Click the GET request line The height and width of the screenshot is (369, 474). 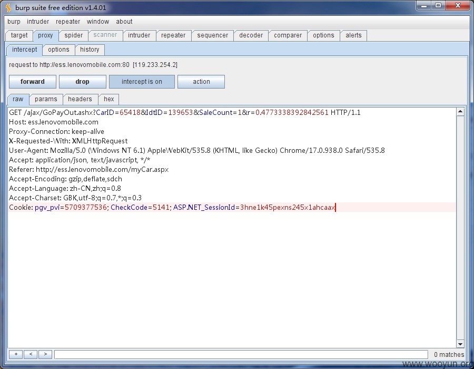[185, 112]
